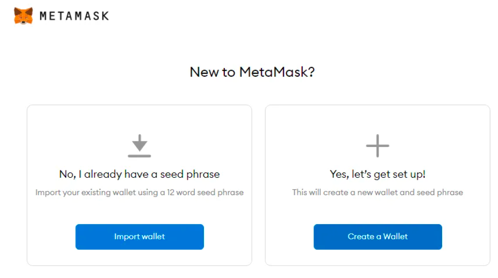Click the MetaMask fox logo

click(23, 16)
